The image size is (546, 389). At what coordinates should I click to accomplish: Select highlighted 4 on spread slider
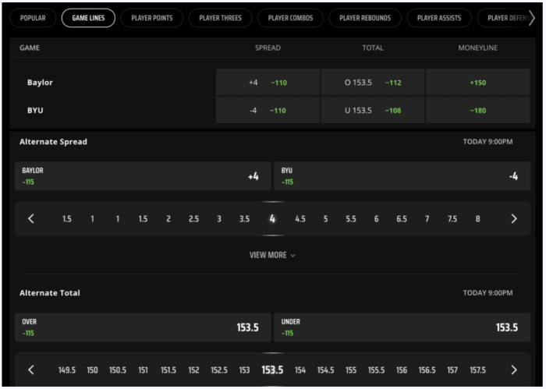click(272, 219)
